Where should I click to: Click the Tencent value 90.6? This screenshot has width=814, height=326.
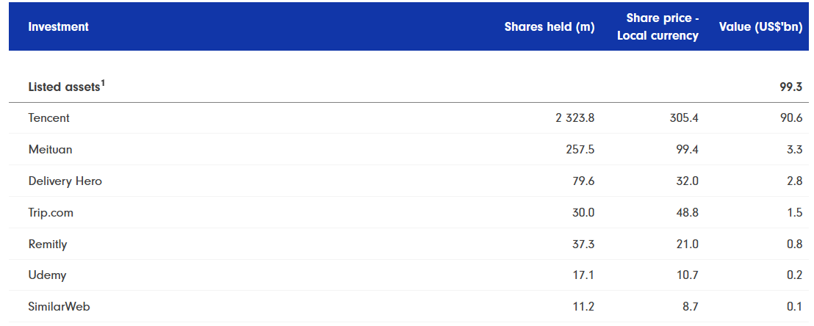(x=791, y=117)
